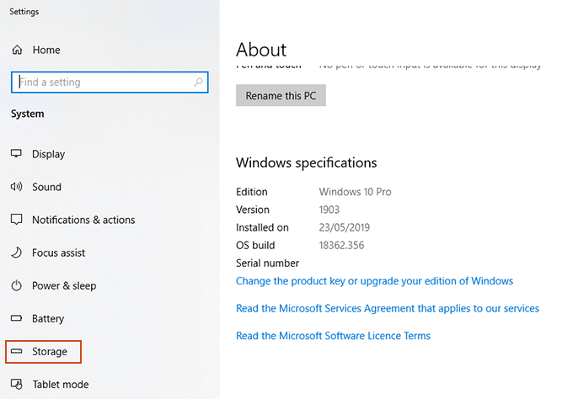Open the Power & sleep text label
The width and height of the screenshot is (573, 399).
click(64, 285)
